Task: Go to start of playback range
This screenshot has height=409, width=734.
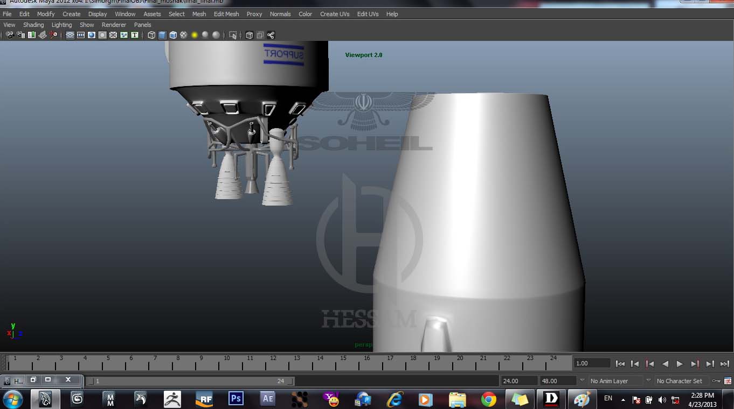Action: 620,364
